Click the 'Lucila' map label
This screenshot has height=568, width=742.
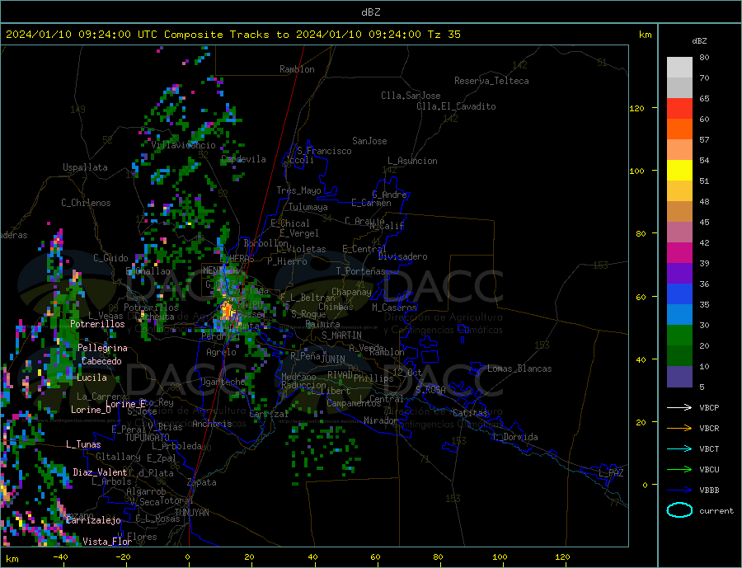point(92,378)
